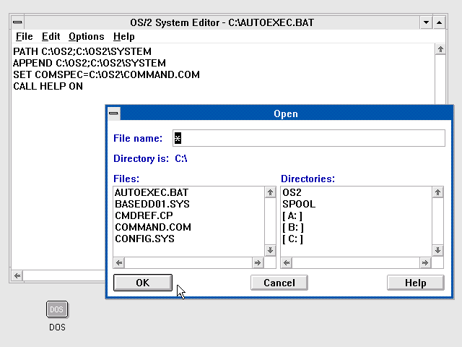Viewport: 462px width, 347px height.
Task: Open the Open dialog system menu icon
Action: [x=114, y=113]
